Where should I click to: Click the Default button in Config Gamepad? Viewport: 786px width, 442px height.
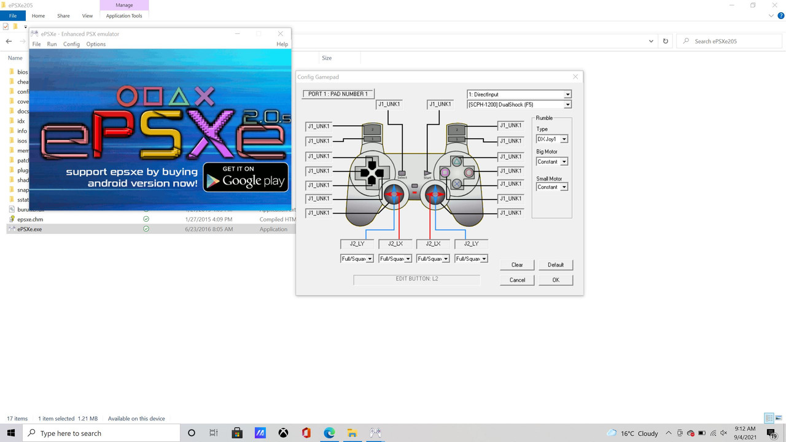[556, 265]
